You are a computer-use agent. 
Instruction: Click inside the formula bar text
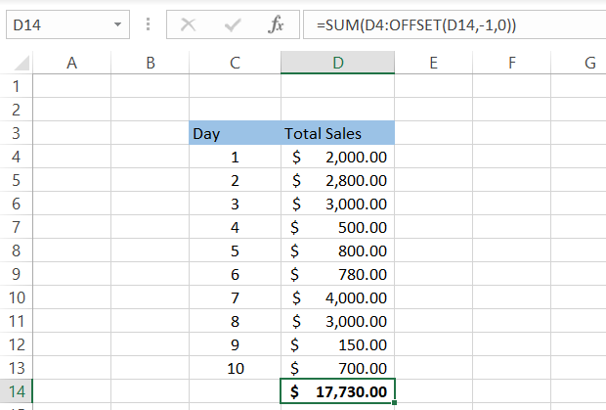440,24
